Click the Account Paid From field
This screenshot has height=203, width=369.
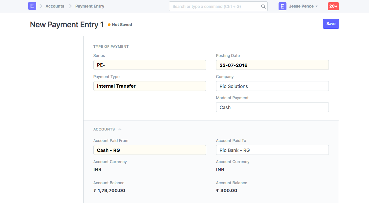[x=150, y=150]
